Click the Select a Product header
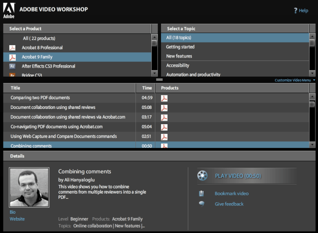The width and height of the screenshot is (318, 233). (77, 29)
